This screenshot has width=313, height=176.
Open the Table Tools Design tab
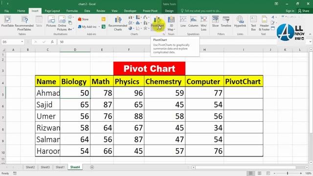169,11
